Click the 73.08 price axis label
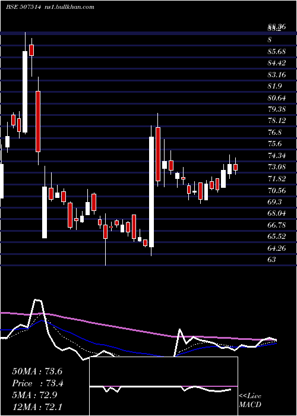 click(276, 167)
